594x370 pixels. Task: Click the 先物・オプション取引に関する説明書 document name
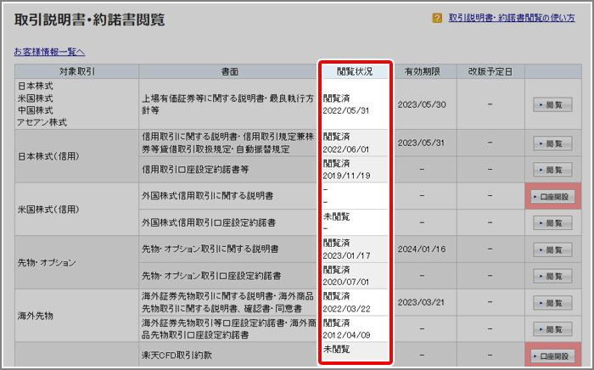(x=210, y=249)
